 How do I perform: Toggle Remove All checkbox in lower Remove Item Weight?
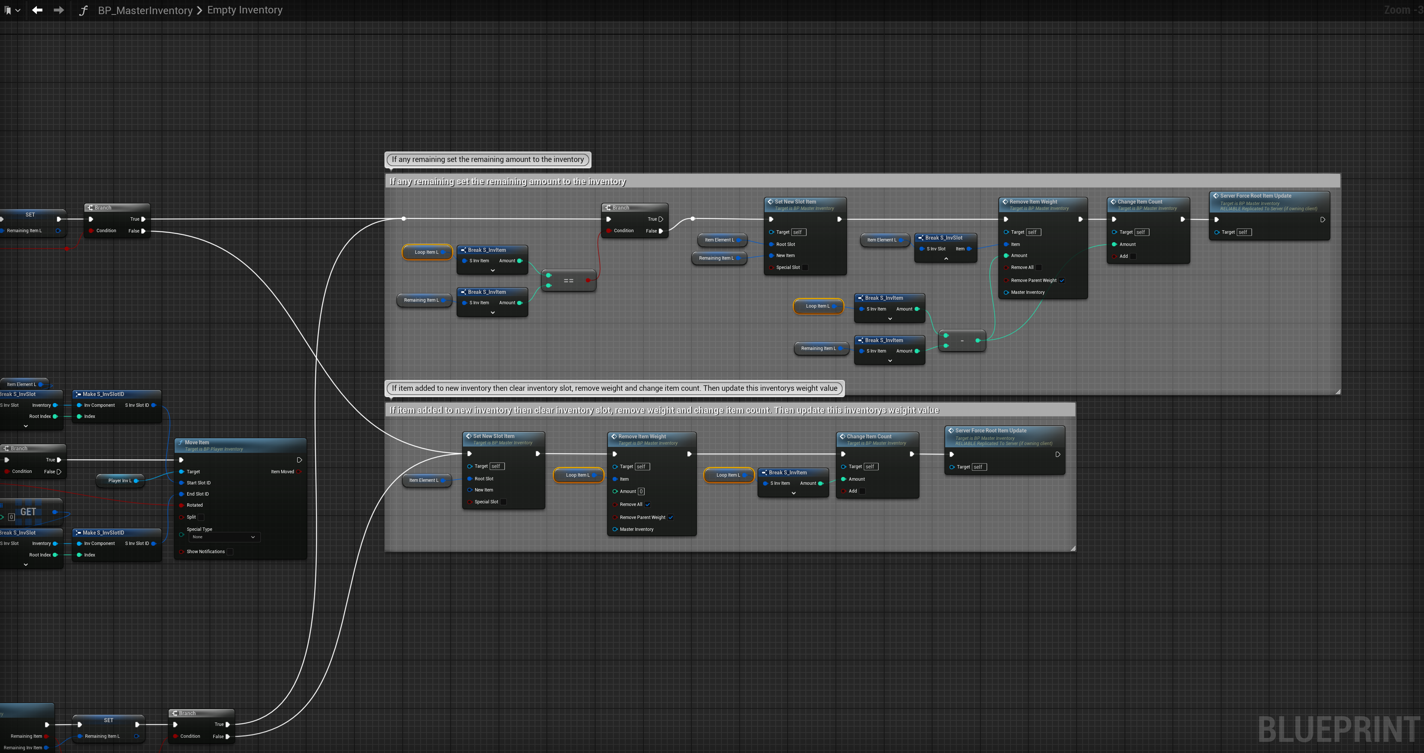click(647, 504)
